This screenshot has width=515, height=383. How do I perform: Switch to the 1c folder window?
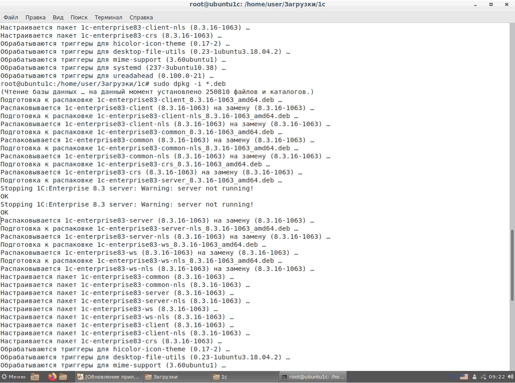(244, 377)
